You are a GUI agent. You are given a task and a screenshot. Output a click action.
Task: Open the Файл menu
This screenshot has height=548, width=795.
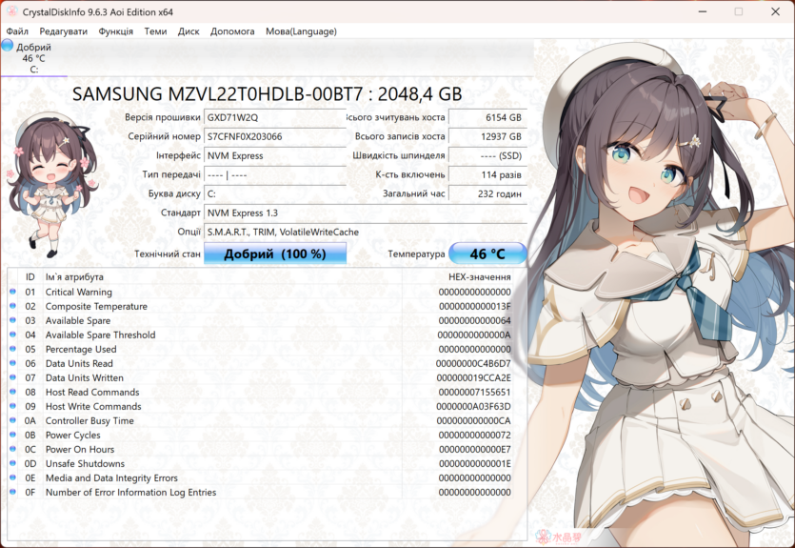pos(17,31)
